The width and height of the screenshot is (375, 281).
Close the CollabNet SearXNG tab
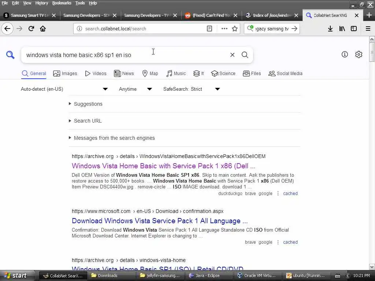tap(357, 15)
